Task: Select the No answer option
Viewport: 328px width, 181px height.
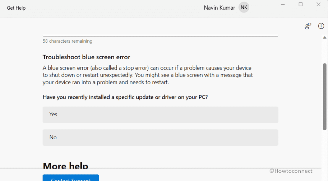Action: point(160,137)
